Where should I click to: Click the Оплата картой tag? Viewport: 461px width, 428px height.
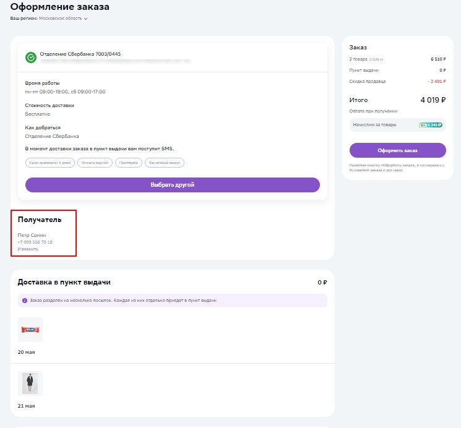(96, 163)
